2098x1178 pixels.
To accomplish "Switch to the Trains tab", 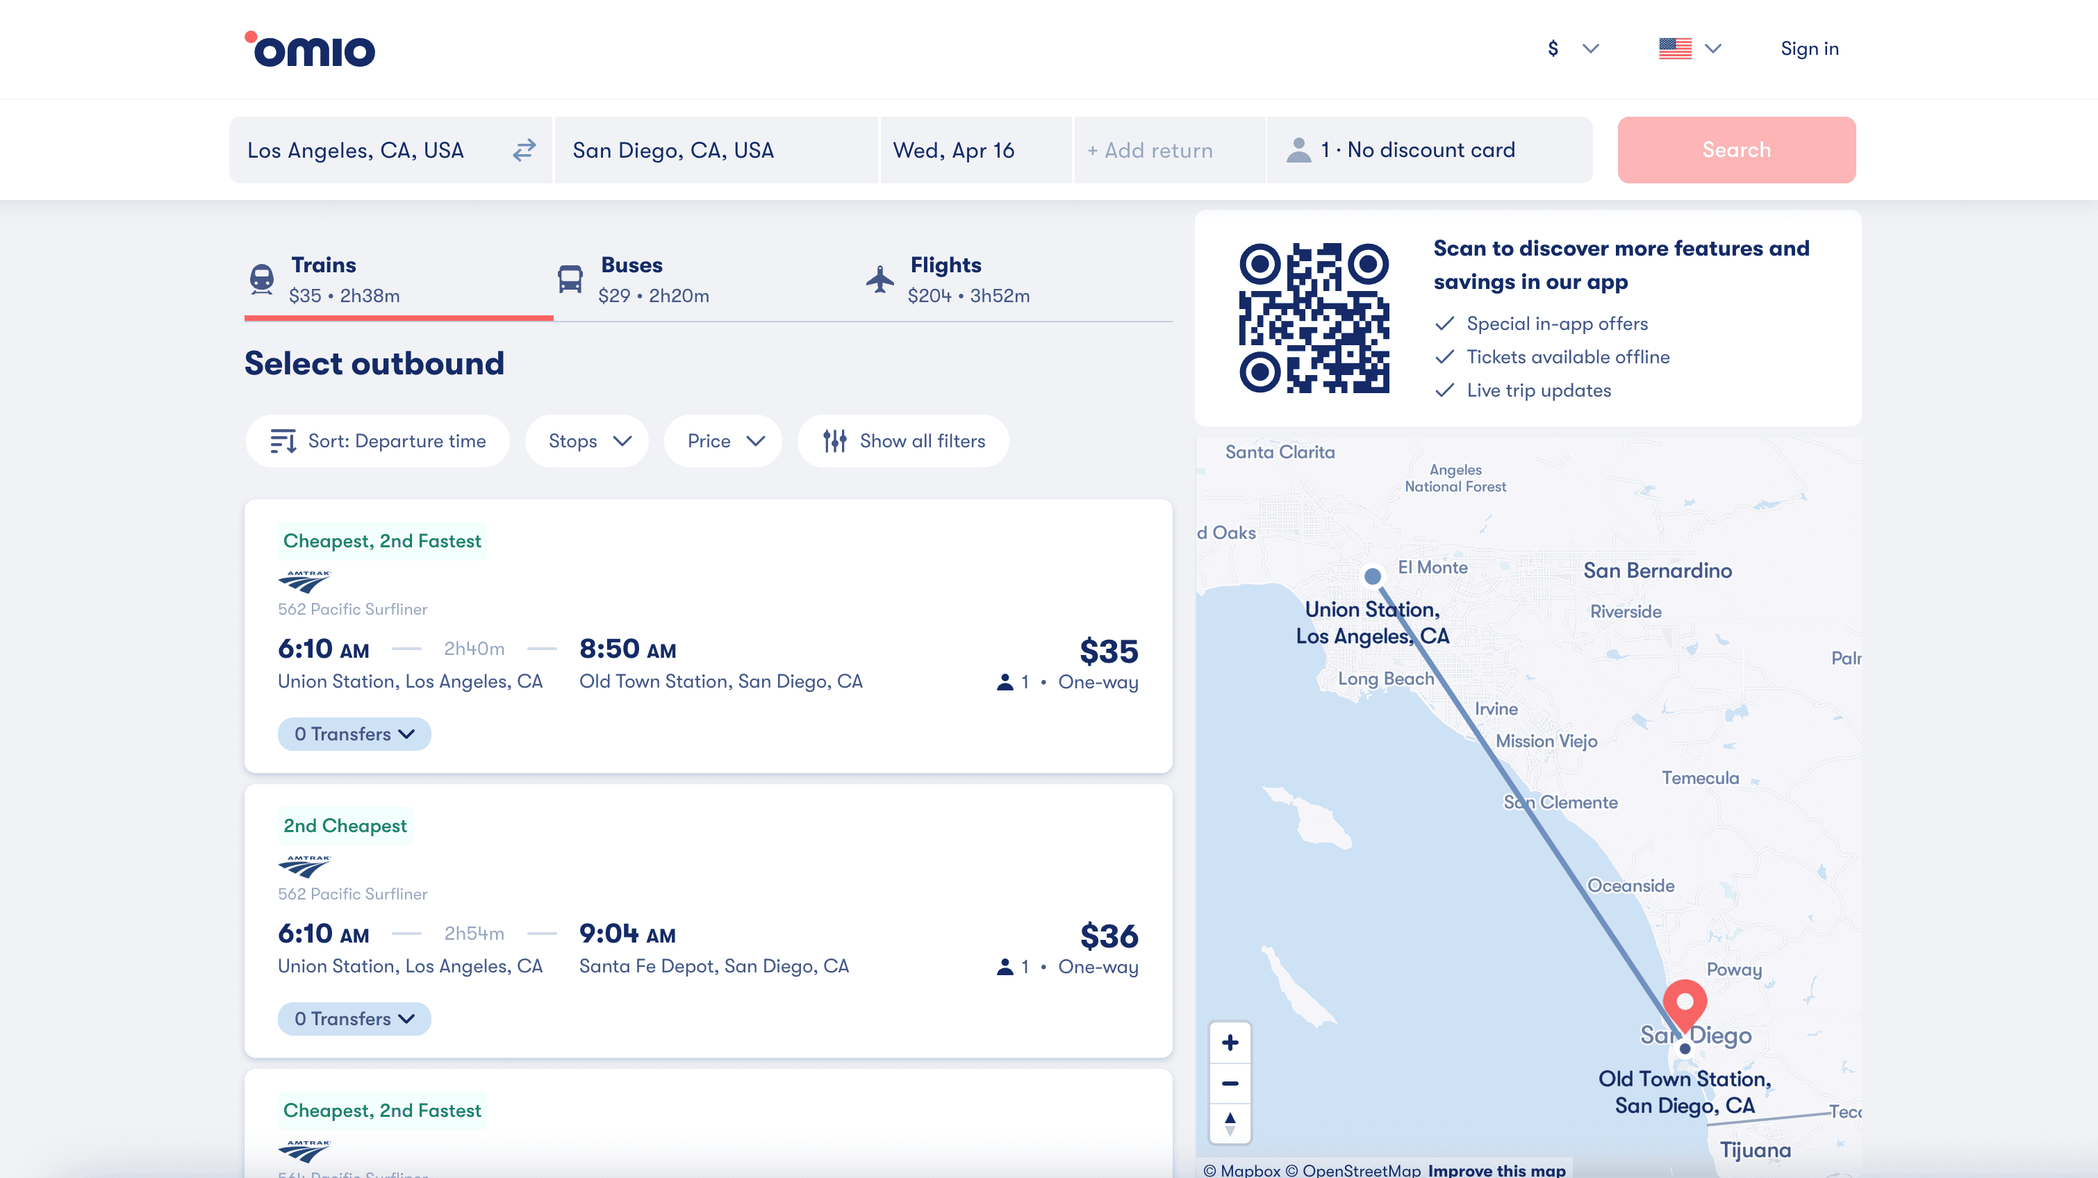I will (x=399, y=280).
